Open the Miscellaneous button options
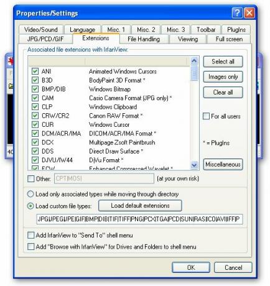 pyautogui.click(x=223, y=164)
